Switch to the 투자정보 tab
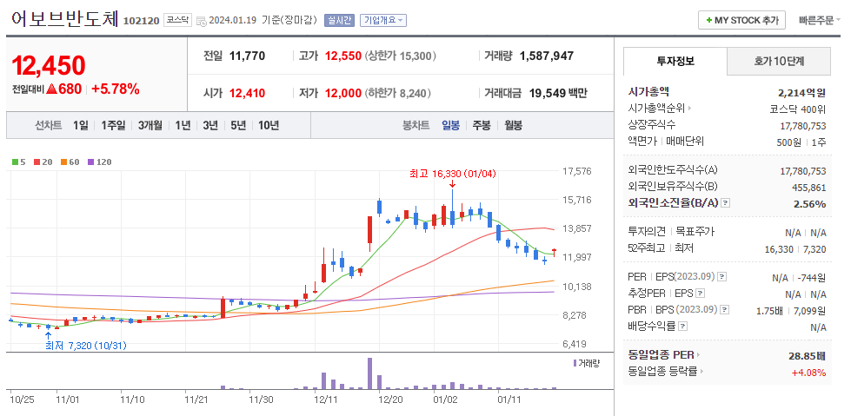851x416 pixels. point(675,61)
